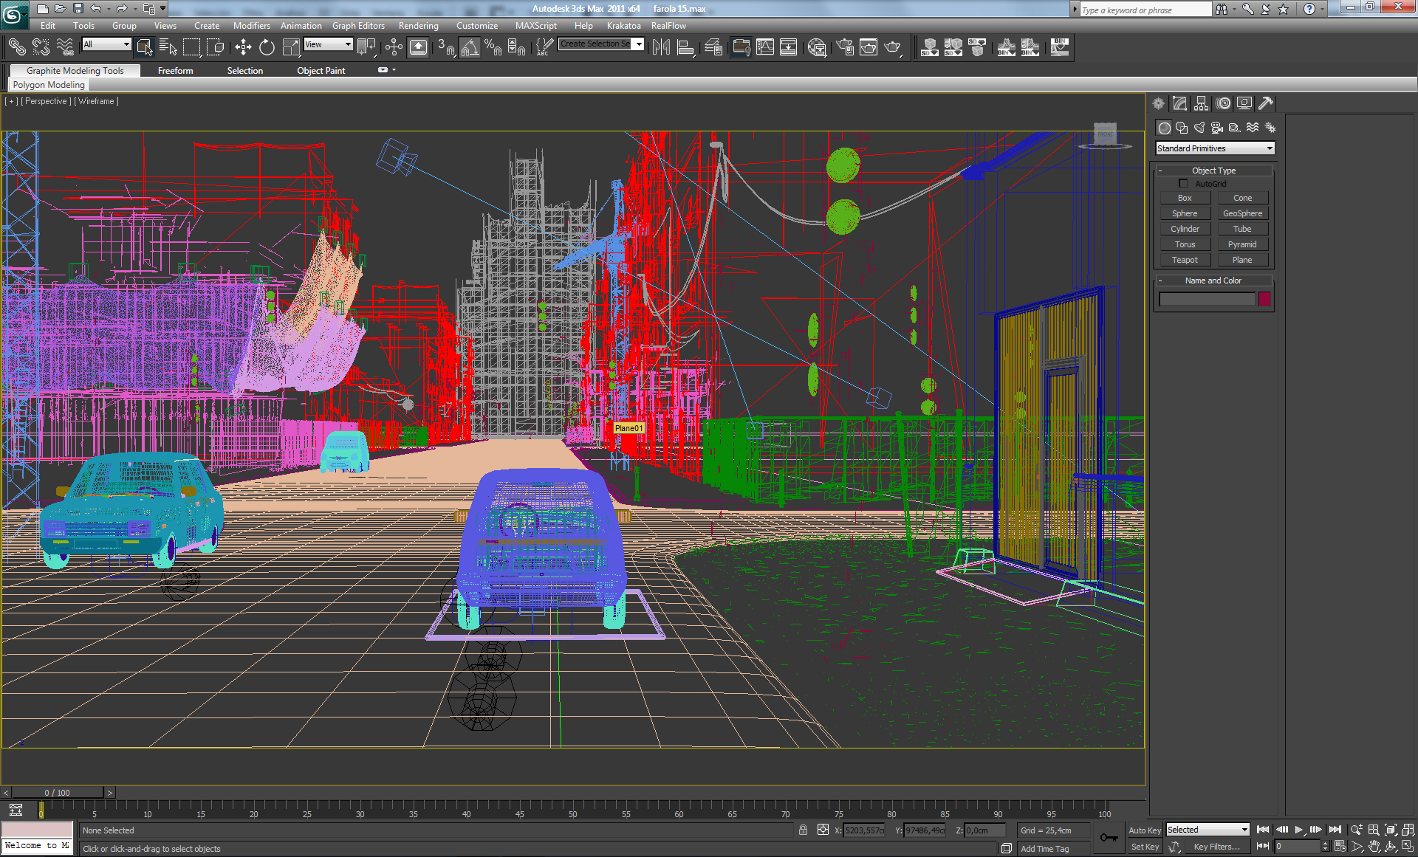Image resolution: width=1418 pixels, height=857 pixels.
Task: Click the Select and Link icon
Action: pyautogui.click(x=16, y=48)
